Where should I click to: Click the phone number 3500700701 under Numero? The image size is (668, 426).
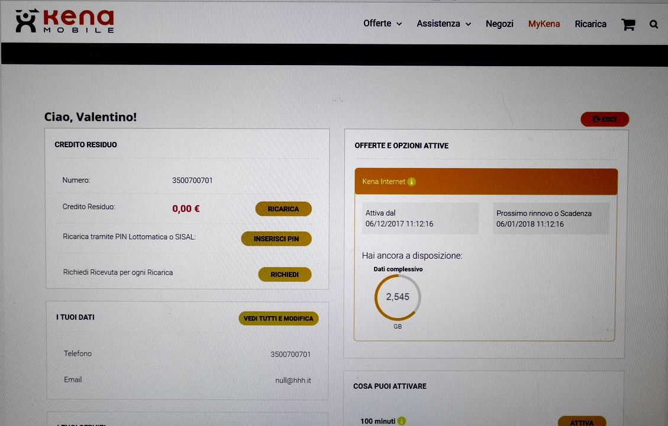click(192, 180)
